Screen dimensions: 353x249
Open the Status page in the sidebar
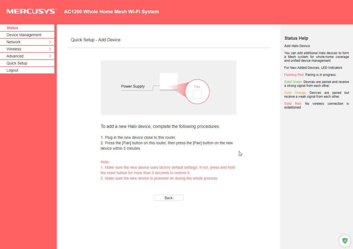pyautogui.click(x=12, y=28)
